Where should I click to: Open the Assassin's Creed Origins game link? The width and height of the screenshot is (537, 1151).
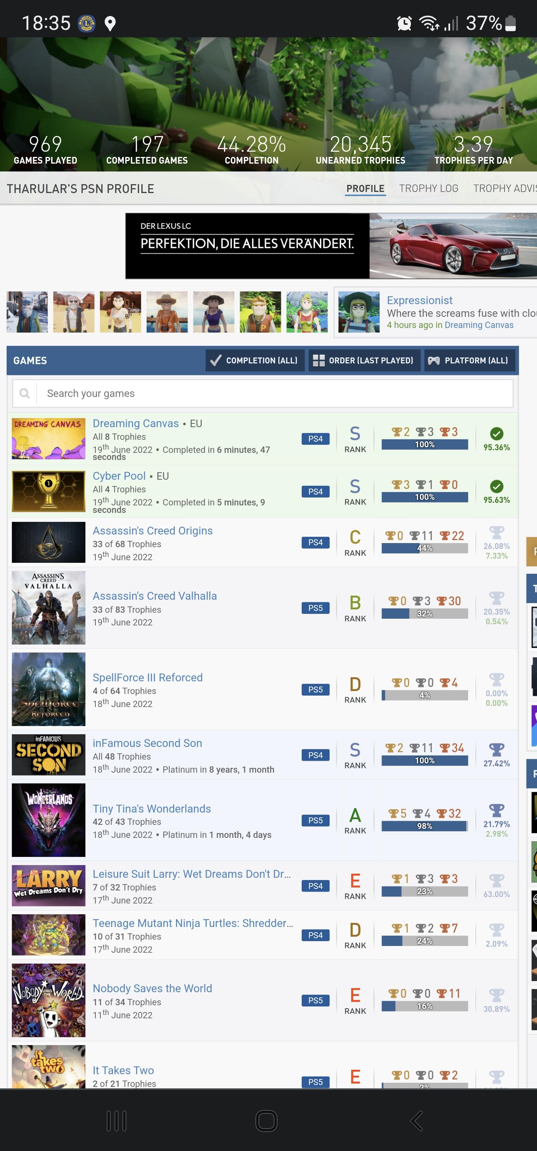pos(153,530)
